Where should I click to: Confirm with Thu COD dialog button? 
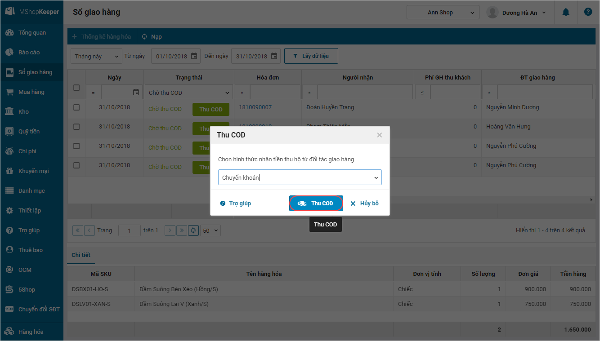pos(316,204)
